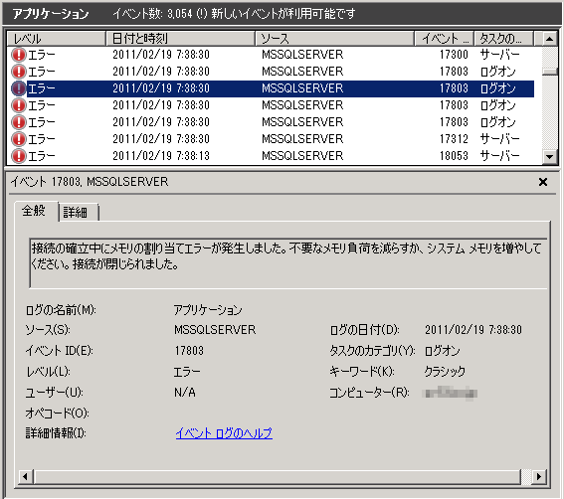Click the ログの日付(D) value 2011/02/19 7:38:30
The height and width of the screenshot is (499, 564).
(473, 330)
